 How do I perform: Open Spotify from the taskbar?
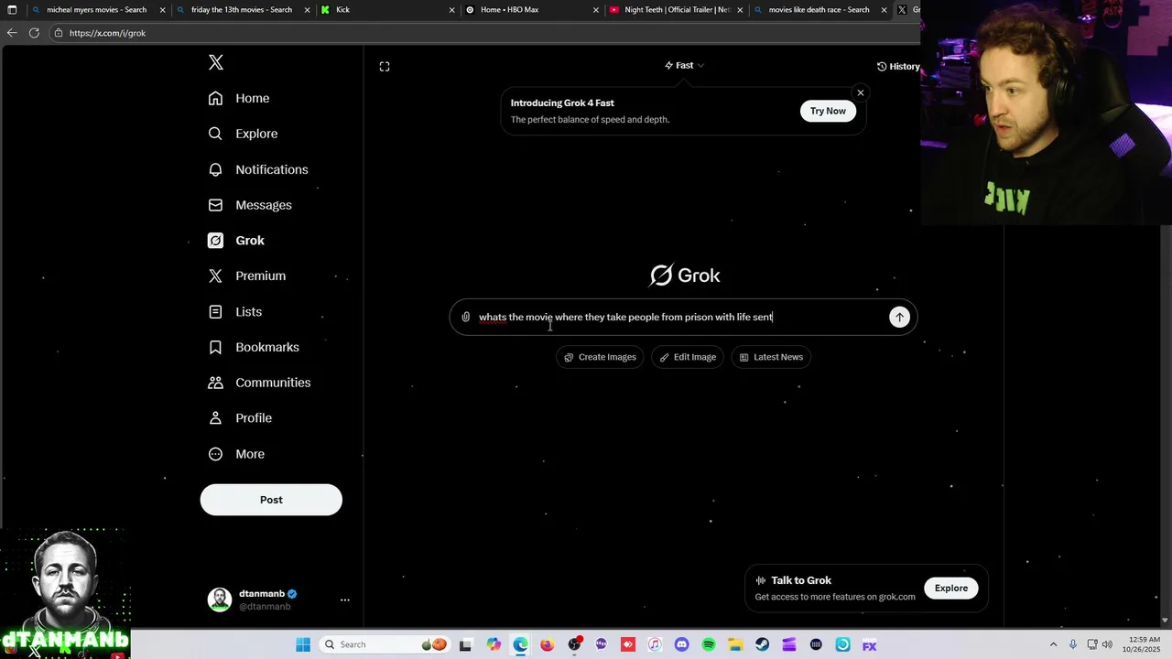(709, 644)
